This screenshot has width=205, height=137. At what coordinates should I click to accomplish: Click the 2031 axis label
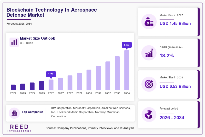[98, 93]
